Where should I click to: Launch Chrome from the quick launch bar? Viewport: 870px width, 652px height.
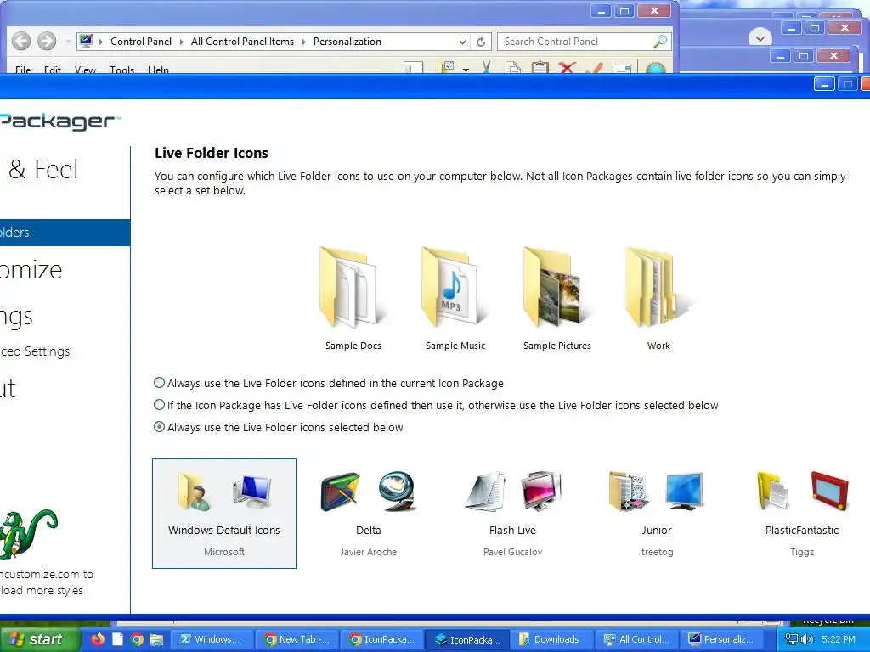(137, 639)
